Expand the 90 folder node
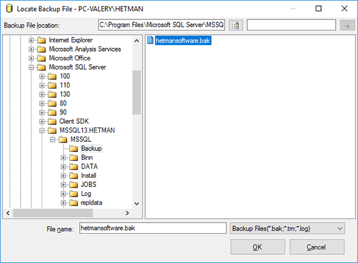This screenshot has height=263, width=358. click(x=42, y=112)
